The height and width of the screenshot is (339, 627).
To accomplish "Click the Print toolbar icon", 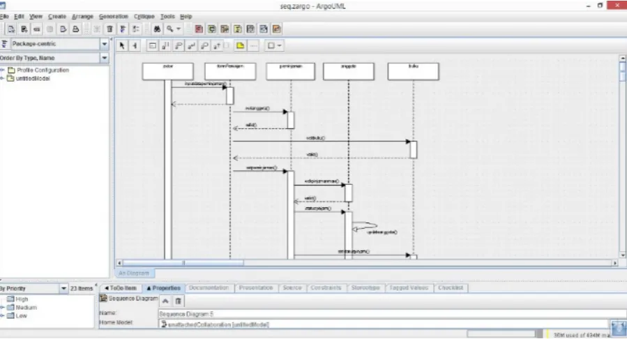I will (x=75, y=29).
